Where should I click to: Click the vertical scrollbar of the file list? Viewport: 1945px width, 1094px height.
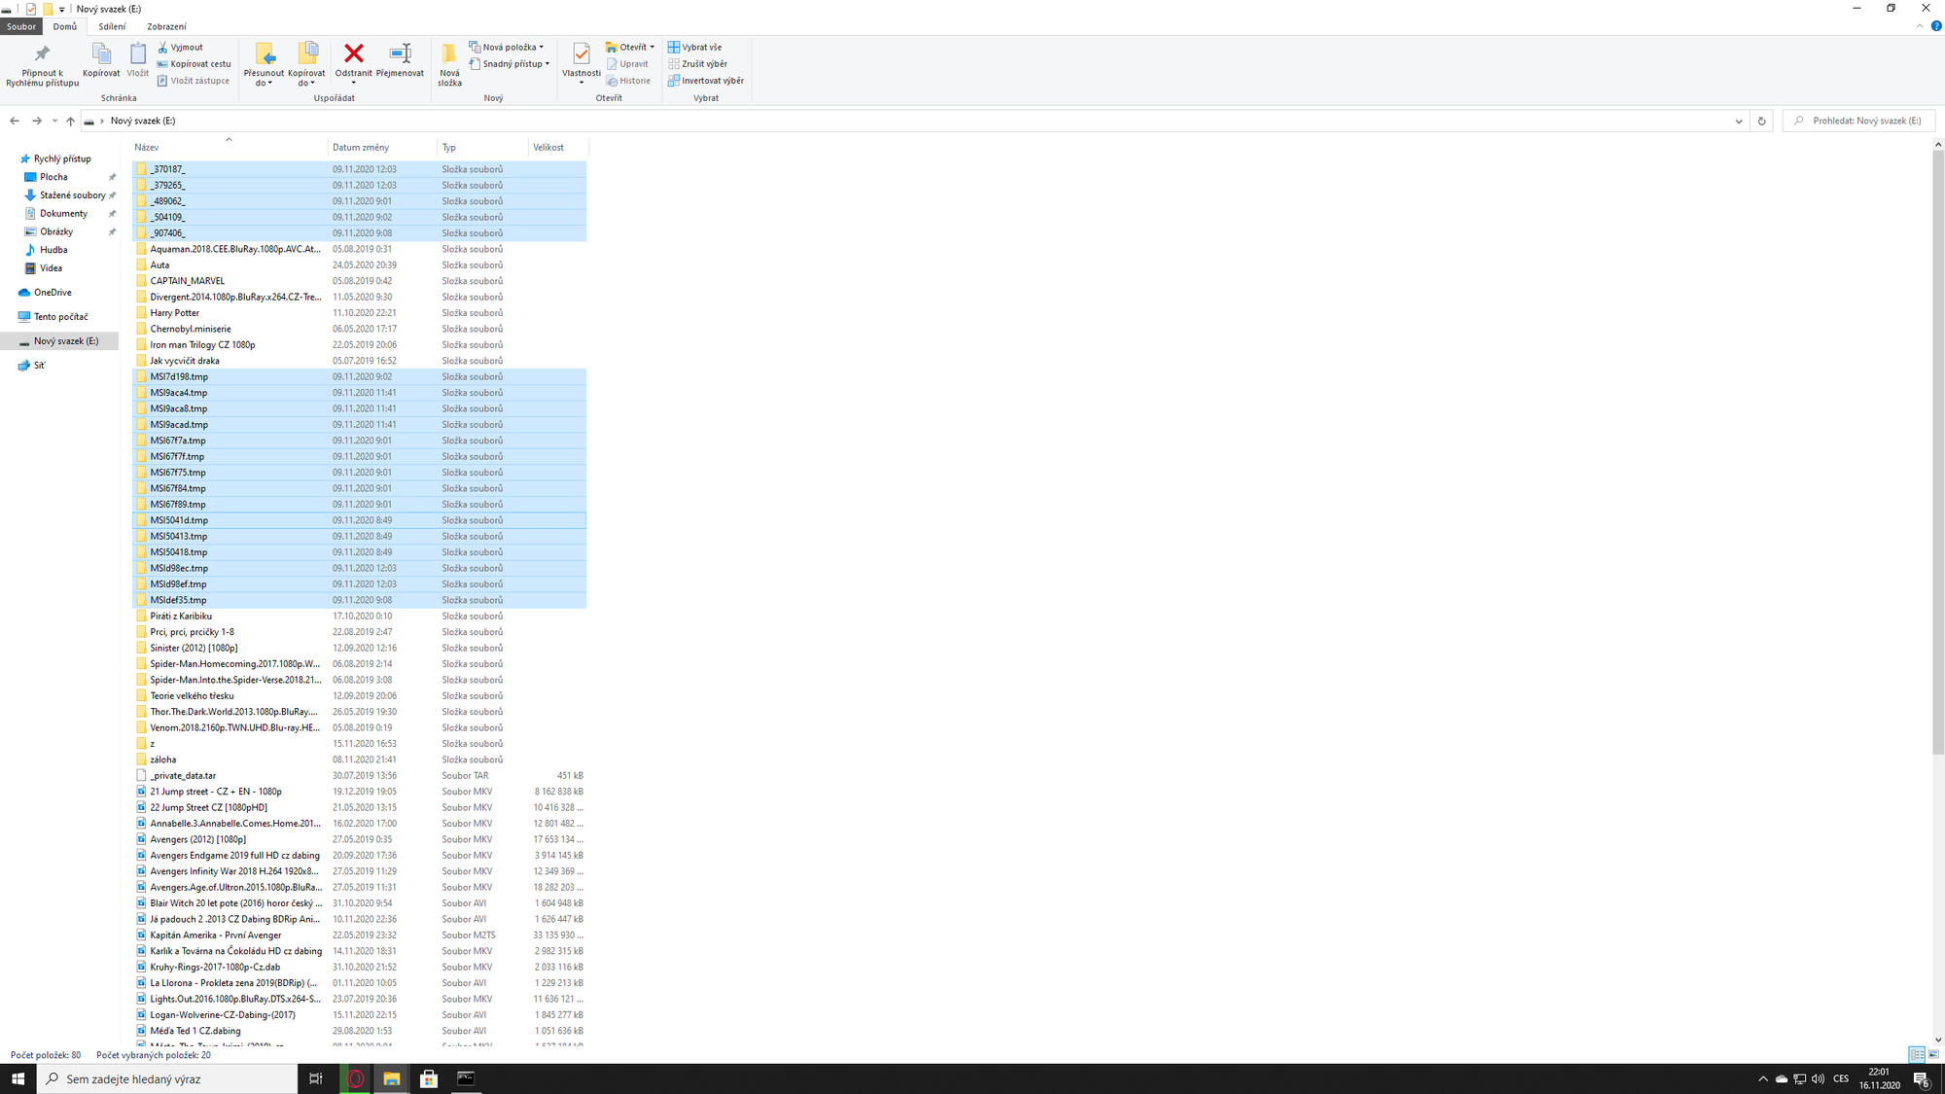(x=1937, y=452)
